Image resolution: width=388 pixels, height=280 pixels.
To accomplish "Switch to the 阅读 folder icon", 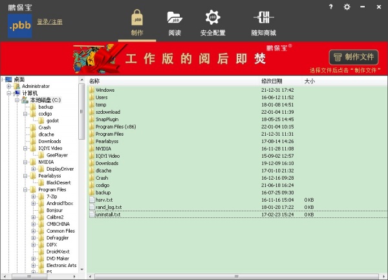I will coord(174,22).
